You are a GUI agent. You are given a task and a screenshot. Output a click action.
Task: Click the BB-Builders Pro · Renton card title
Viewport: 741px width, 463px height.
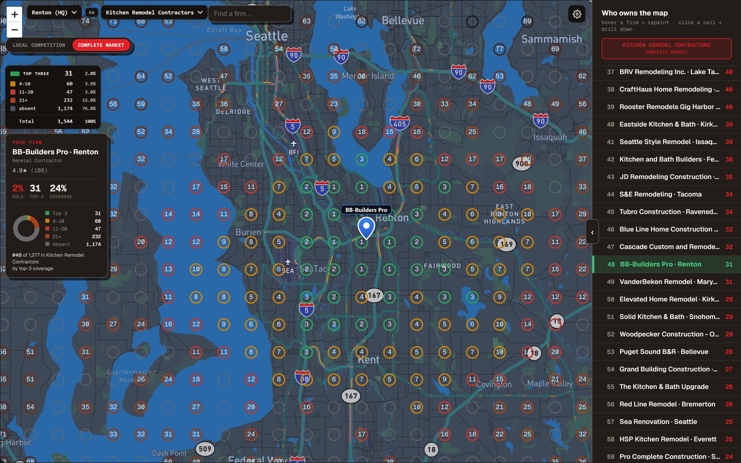55,152
